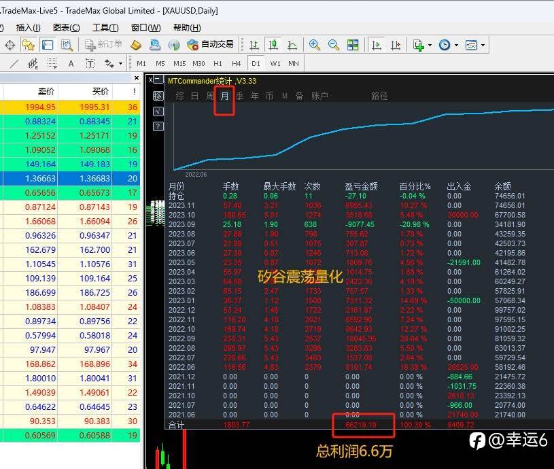Image resolution: width=554 pixels, height=469 pixels.
Task: Click the zoom in magnifier icon
Action: 315,45
